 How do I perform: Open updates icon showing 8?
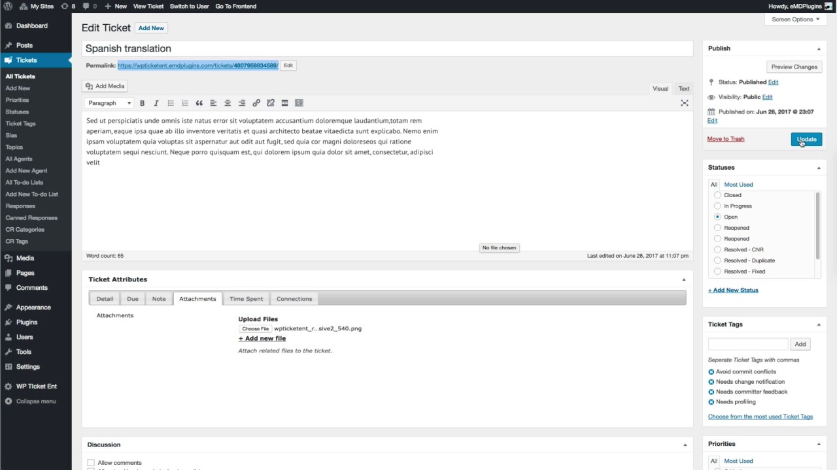tap(68, 6)
